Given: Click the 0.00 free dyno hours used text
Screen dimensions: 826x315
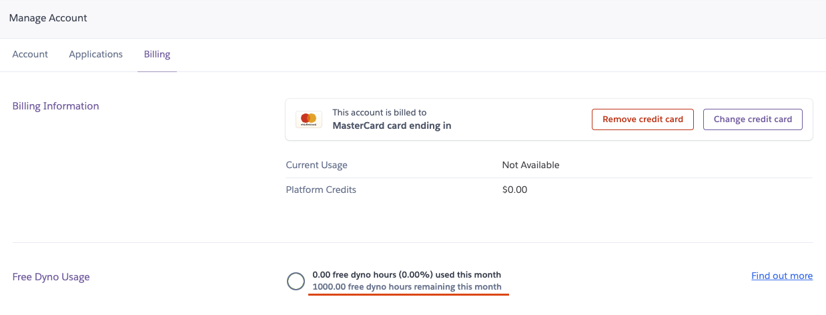Looking at the screenshot, I should coord(406,275).
